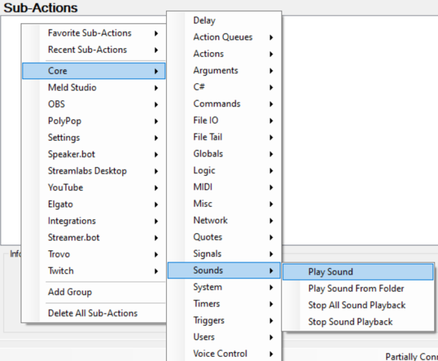Open the Voice Control submenu
The image size is (438, 361).
220,354
